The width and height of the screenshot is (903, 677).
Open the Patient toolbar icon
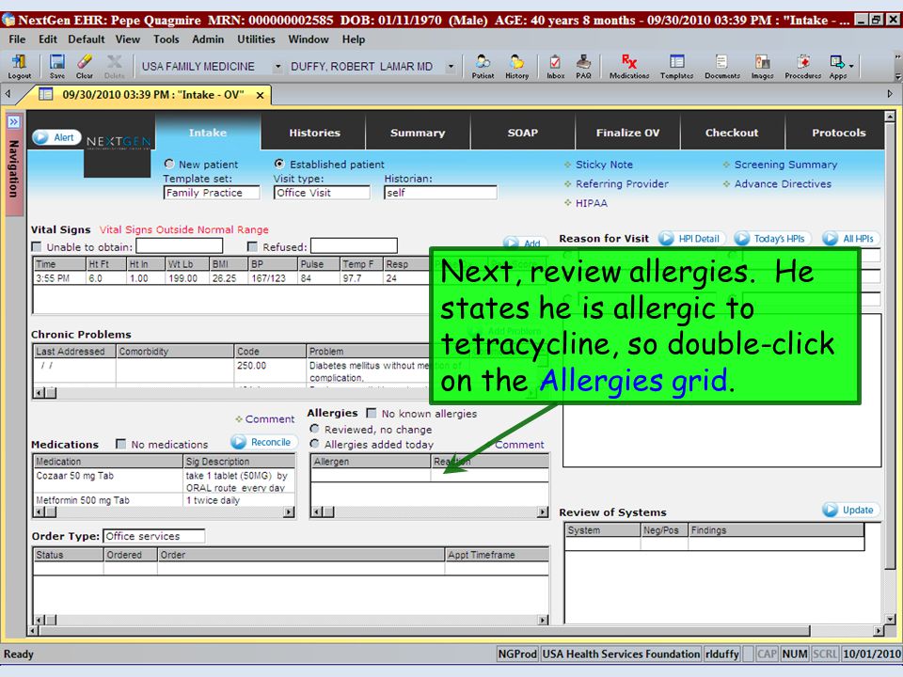483,66
